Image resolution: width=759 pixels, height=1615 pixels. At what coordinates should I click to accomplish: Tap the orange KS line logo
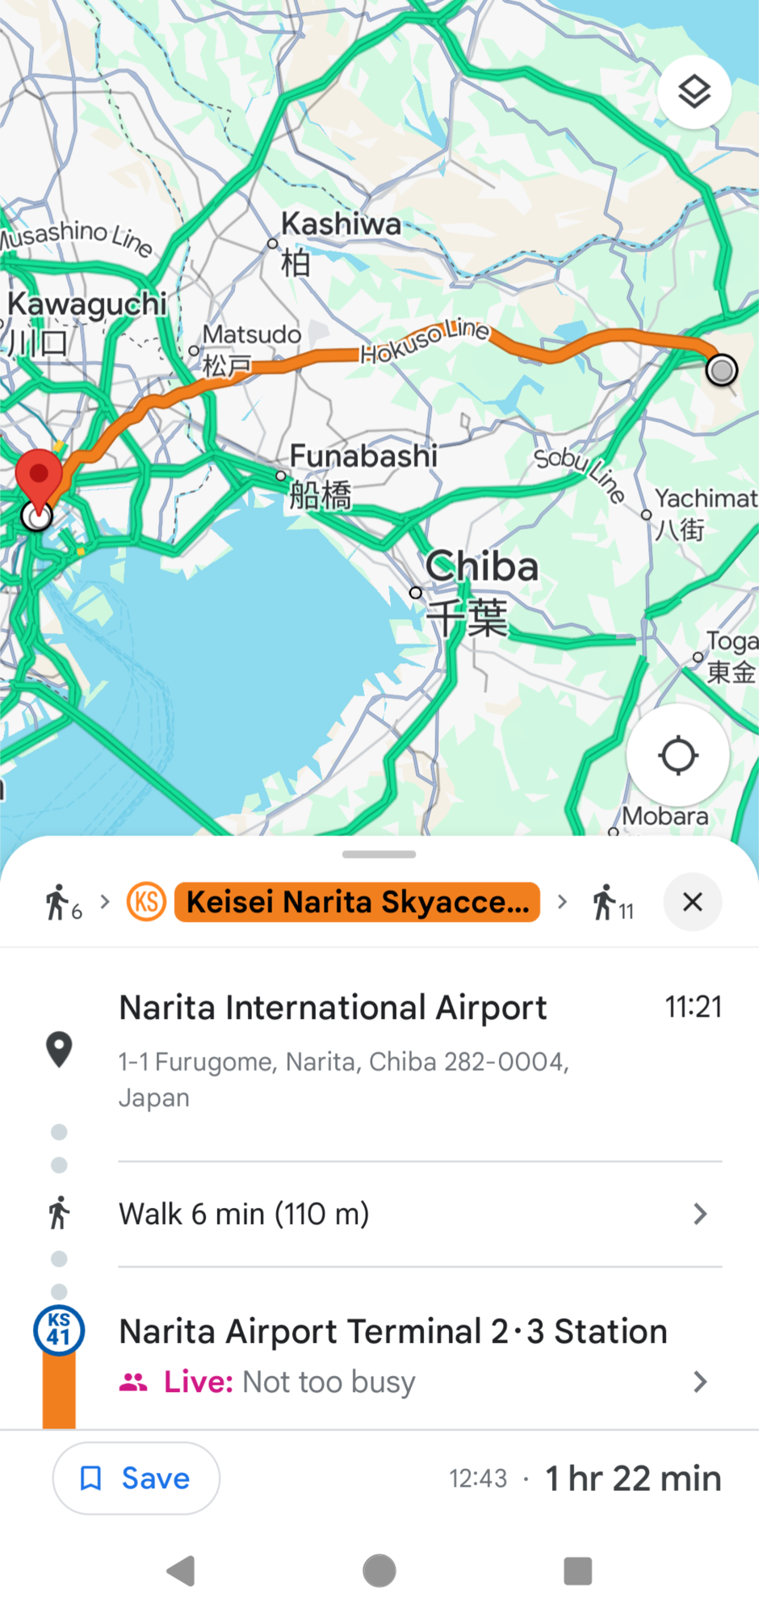146,902
